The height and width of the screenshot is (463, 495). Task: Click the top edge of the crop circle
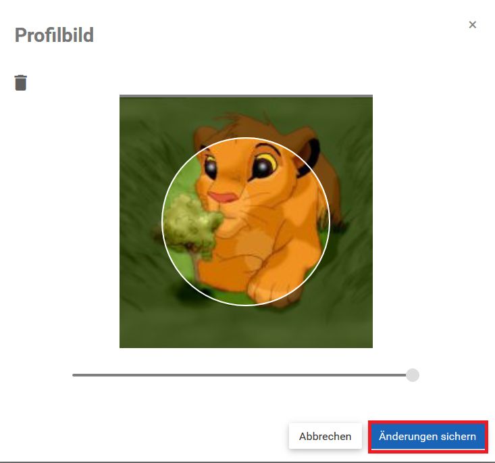pyautogui.click(x=246, y=138)
